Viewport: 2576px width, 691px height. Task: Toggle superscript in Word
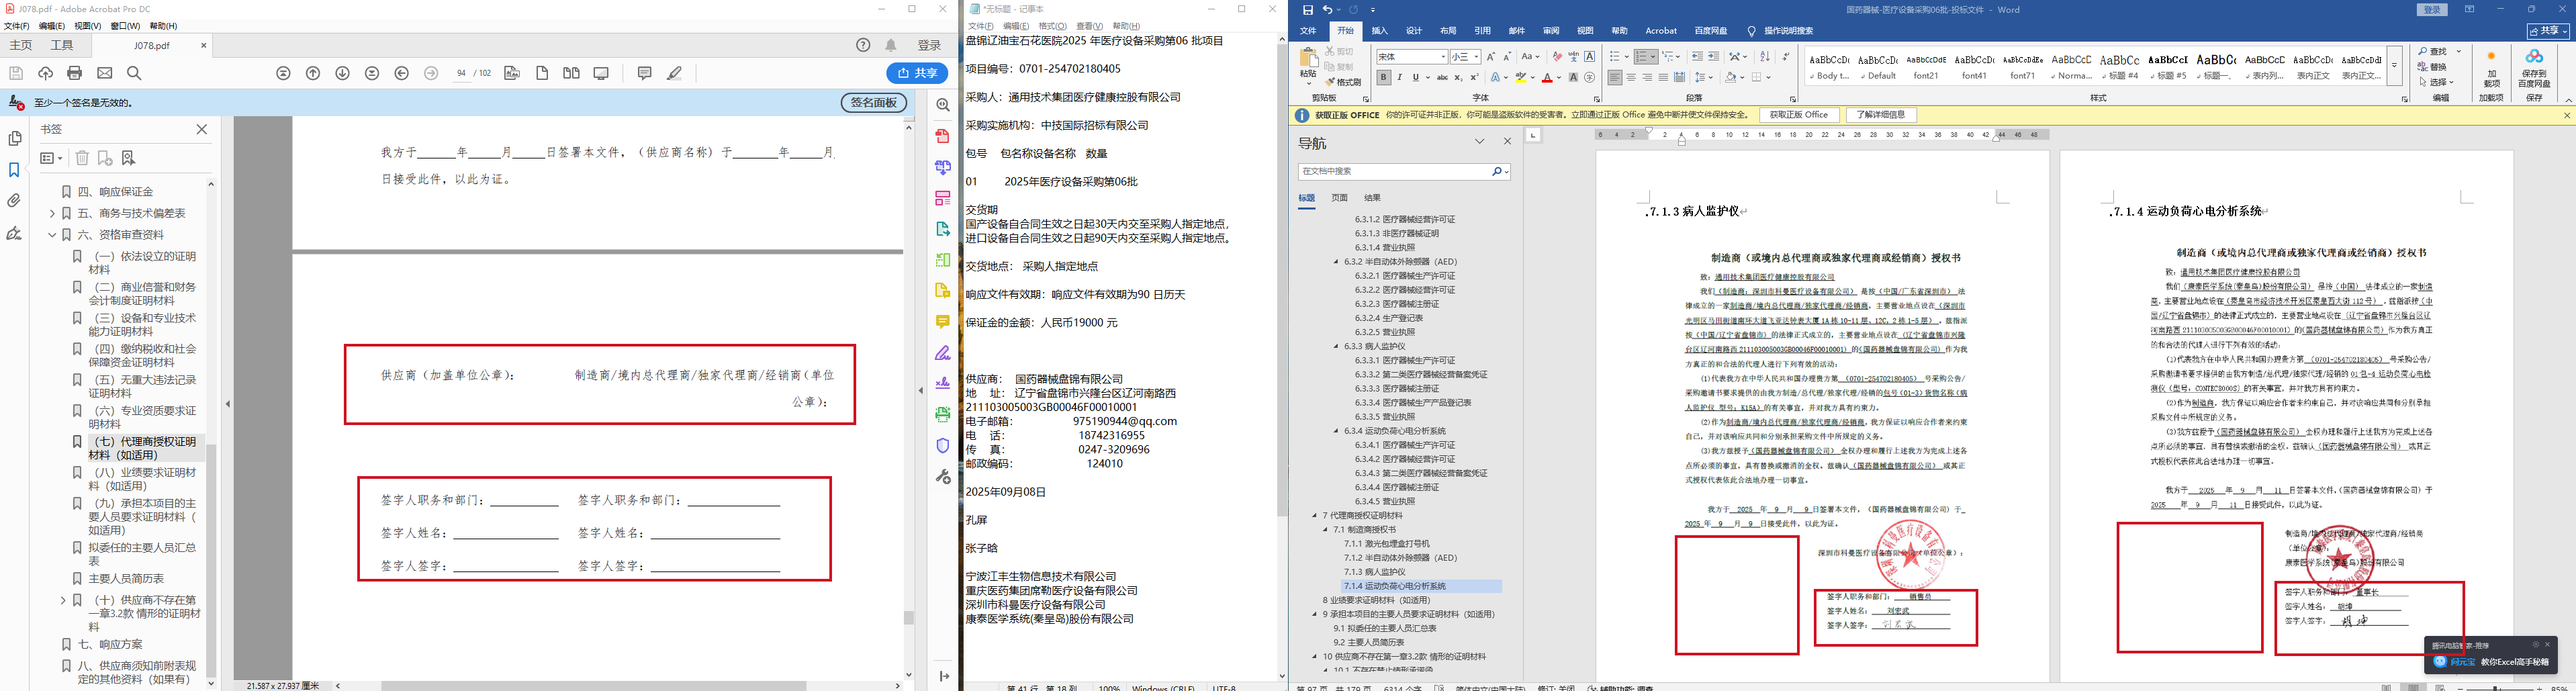1474,77
